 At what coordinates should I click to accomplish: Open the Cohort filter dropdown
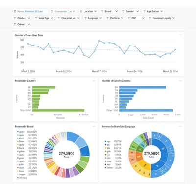click(22, 24)
